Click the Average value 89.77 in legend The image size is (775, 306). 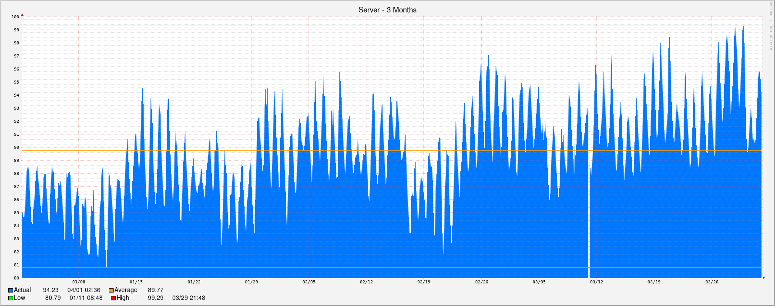click(155, 290)
